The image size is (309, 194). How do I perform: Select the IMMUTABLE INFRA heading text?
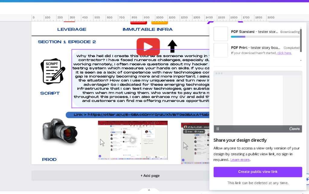point(148,30)
